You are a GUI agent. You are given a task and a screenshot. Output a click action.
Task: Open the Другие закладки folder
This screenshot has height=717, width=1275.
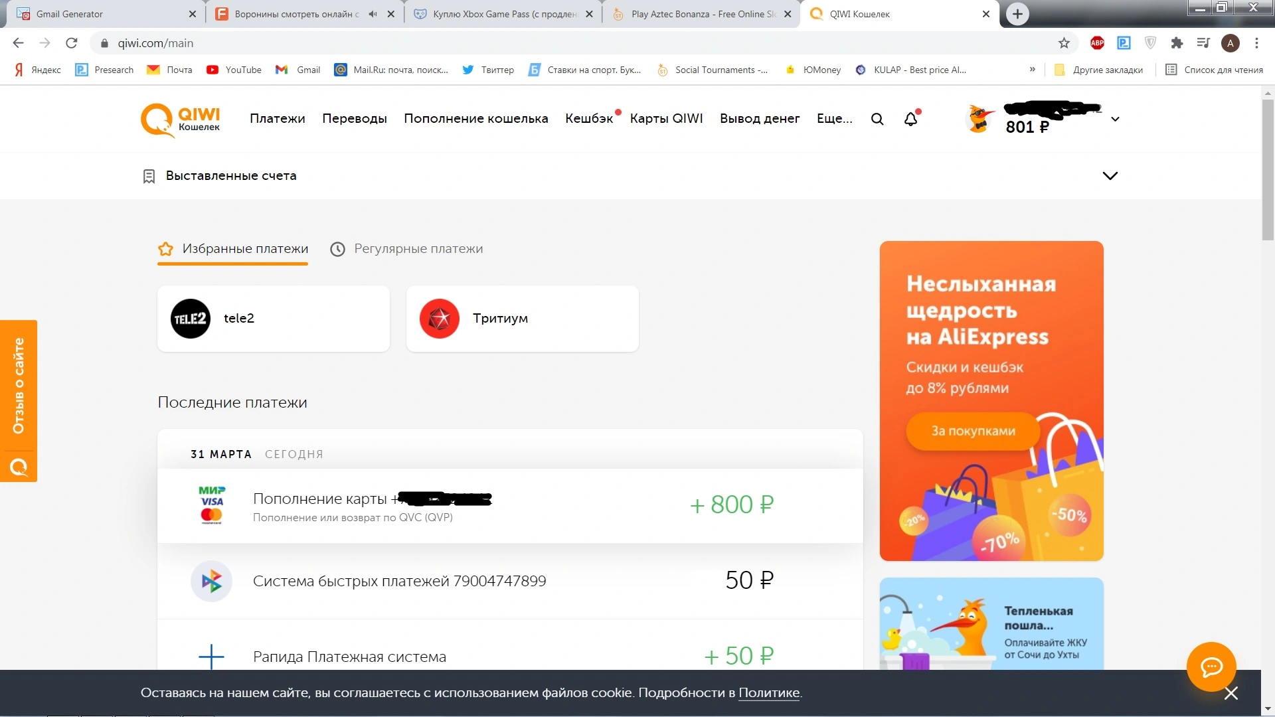[1098, 70]
